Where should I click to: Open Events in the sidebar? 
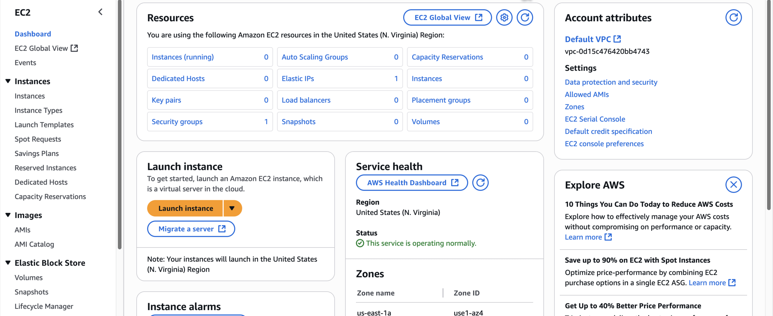tap(25, 63)
